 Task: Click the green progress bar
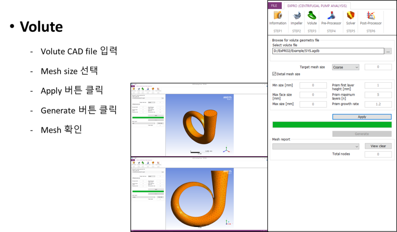[x=332, y=124]
